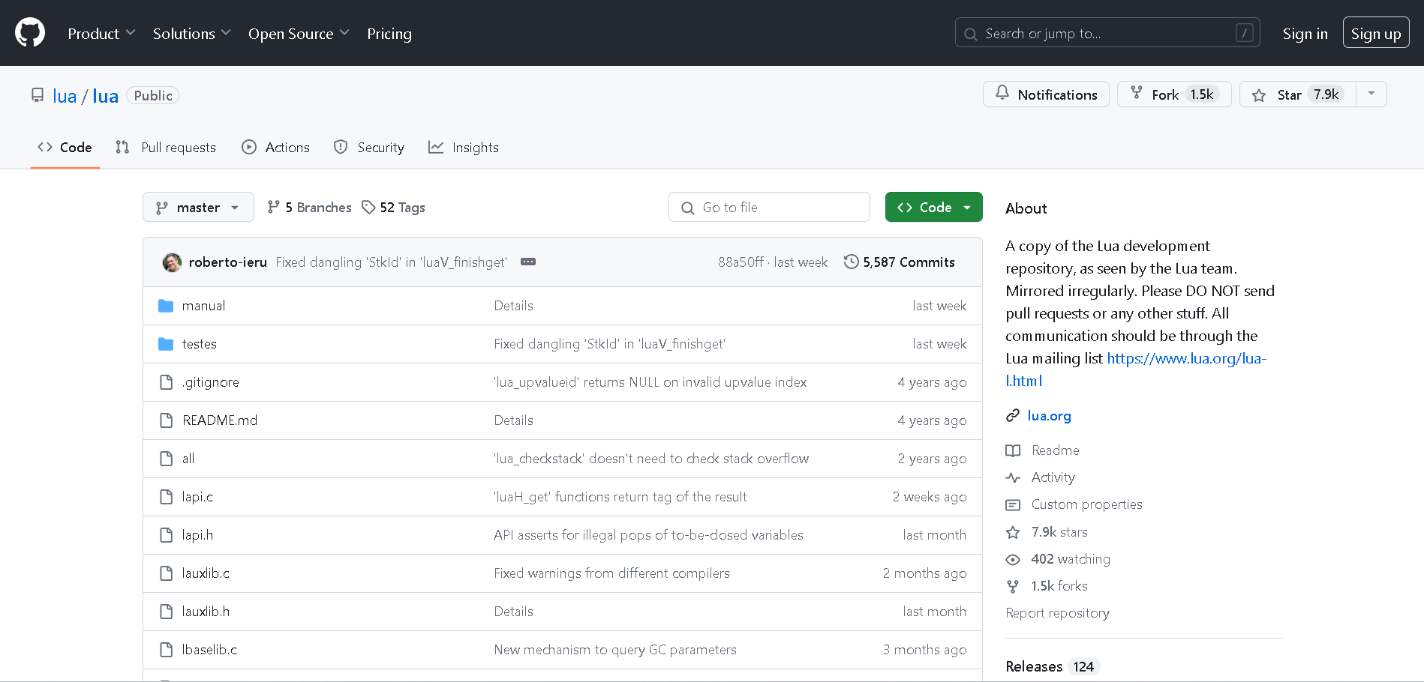Open the Star lists dropdown arrow
1424x682 pixels.
pos(1371,94)
